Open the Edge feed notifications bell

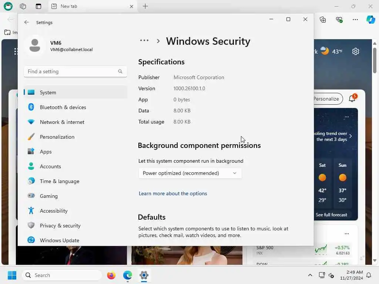352,98
